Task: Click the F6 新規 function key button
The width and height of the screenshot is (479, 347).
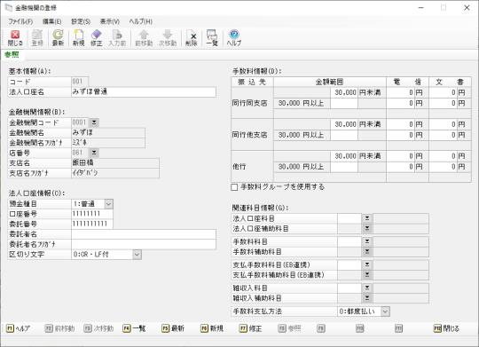Action: tap(212, 328)
